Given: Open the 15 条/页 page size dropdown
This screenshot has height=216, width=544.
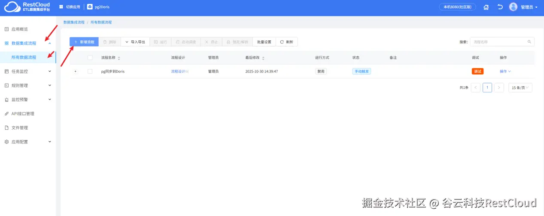Looking at the screenshot, I should pos(520,88).
